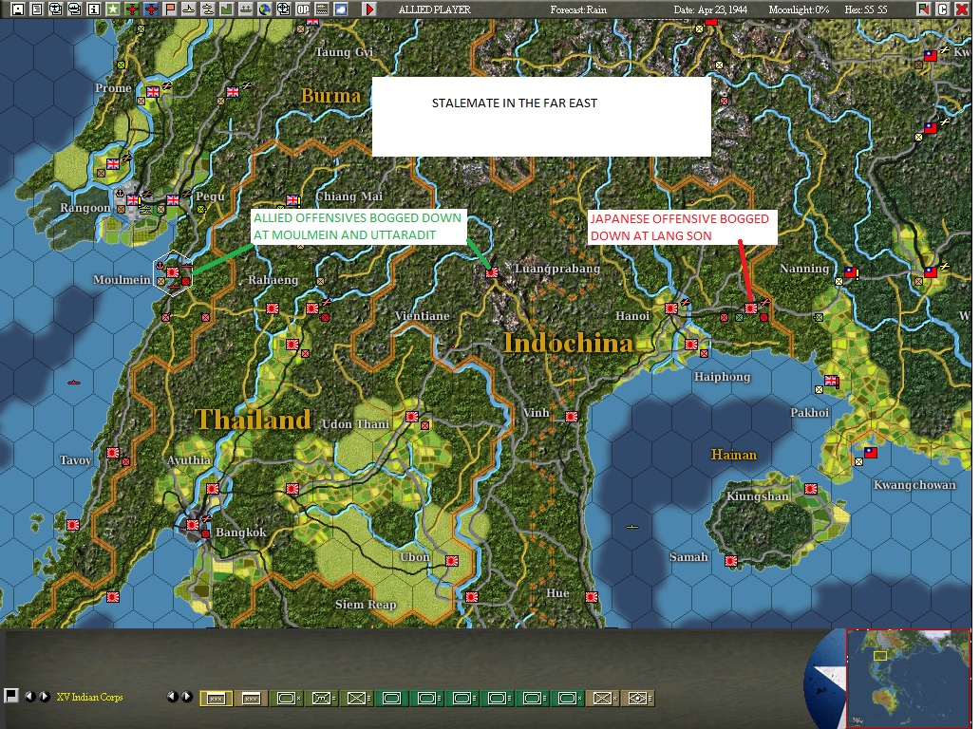Select the Japanese unit at Haiphong
Viewport: 980px width, 729px height.
[690, 345]
